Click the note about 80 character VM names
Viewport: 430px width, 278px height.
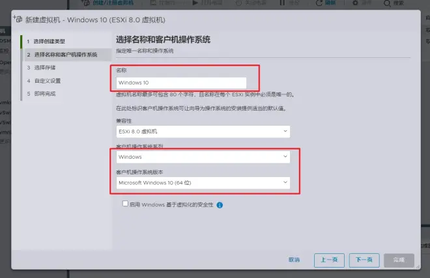[205, 94]
